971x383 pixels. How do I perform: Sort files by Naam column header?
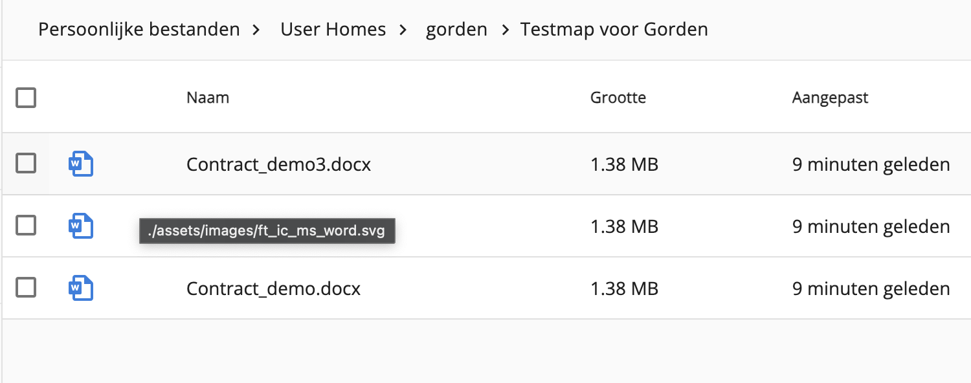tap(208, 98)
